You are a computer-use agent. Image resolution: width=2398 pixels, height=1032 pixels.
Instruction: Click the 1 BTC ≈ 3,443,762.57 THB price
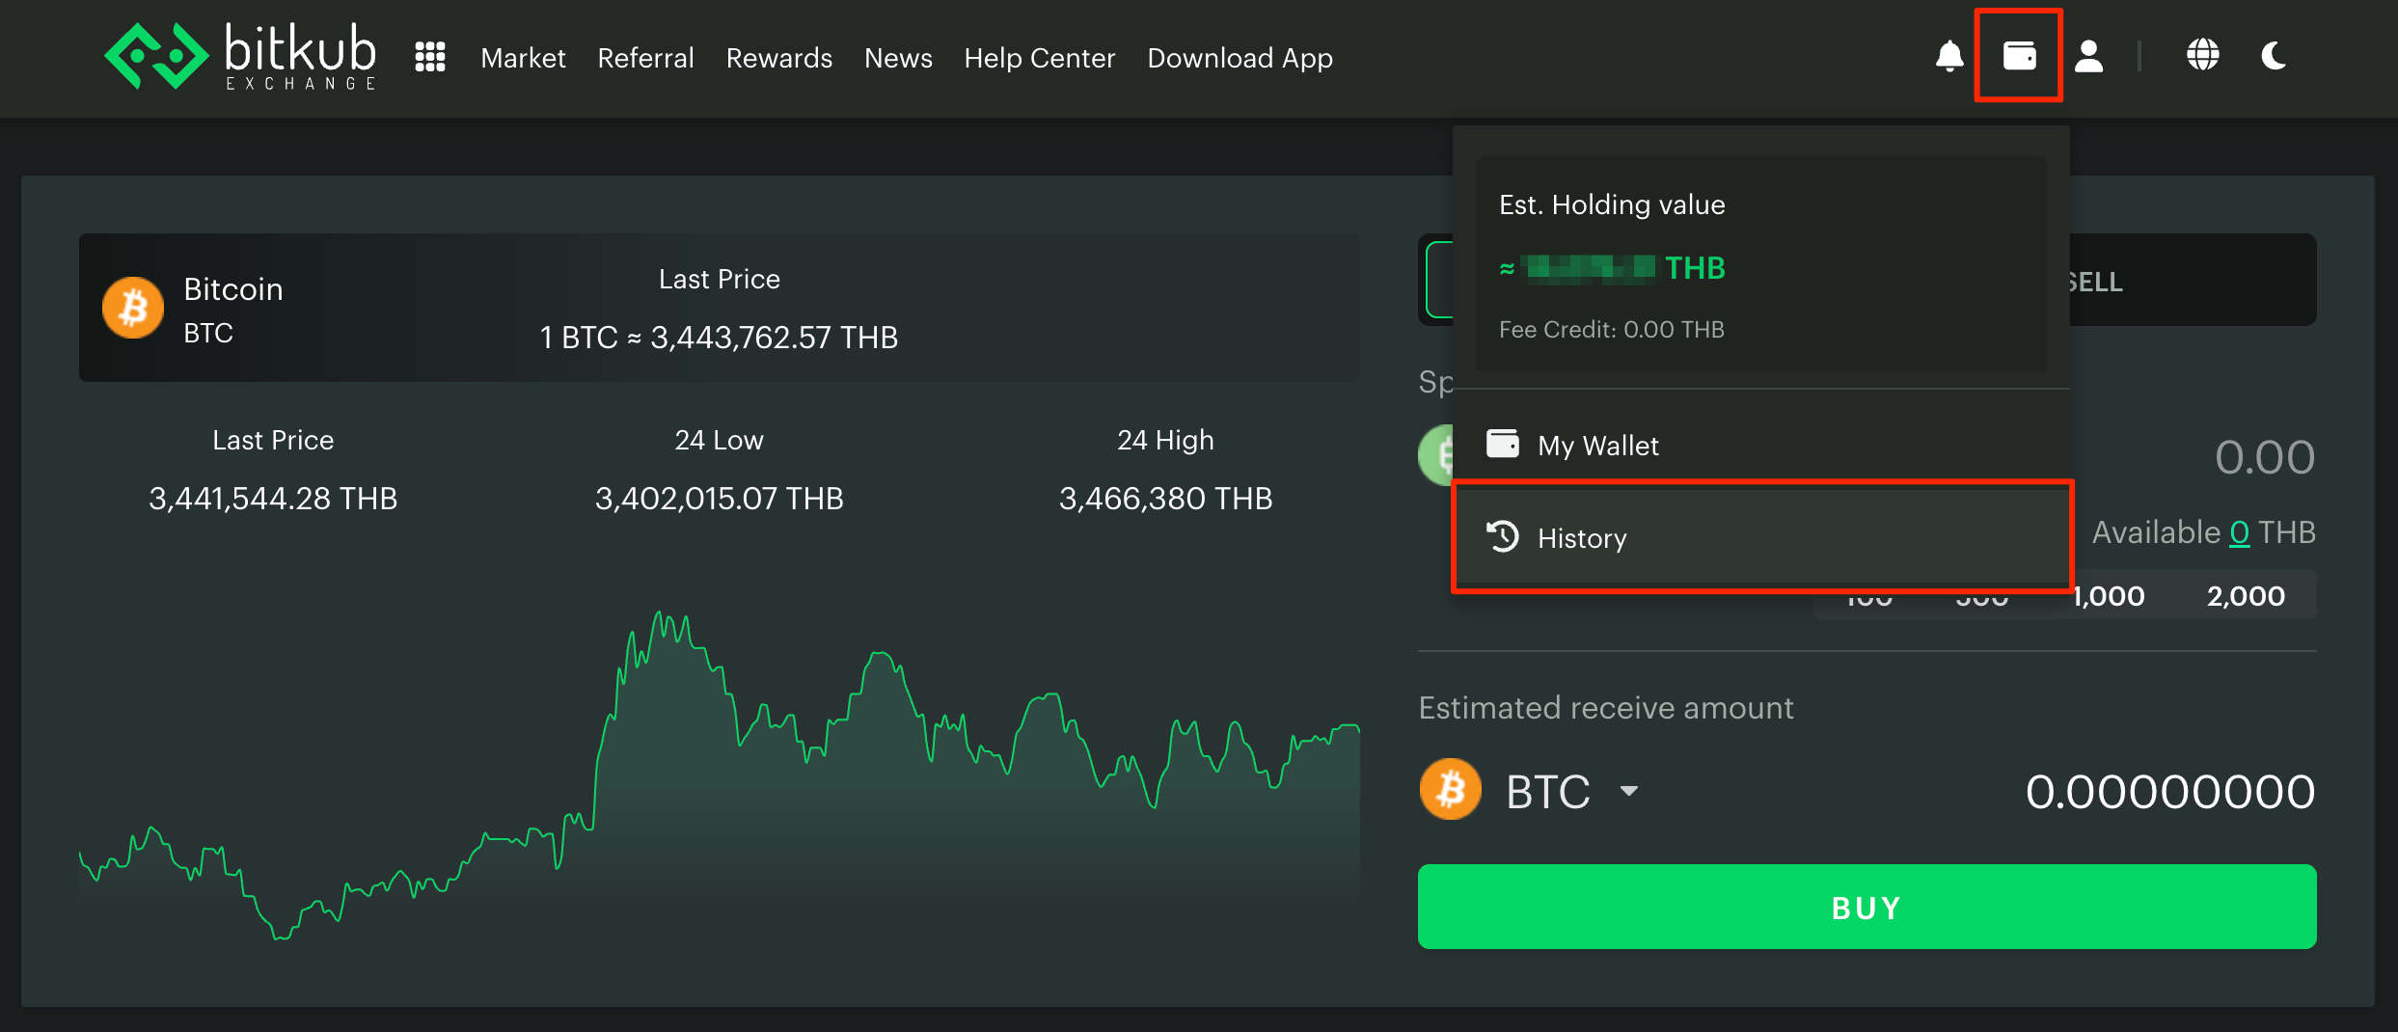(x=719, y=337)
